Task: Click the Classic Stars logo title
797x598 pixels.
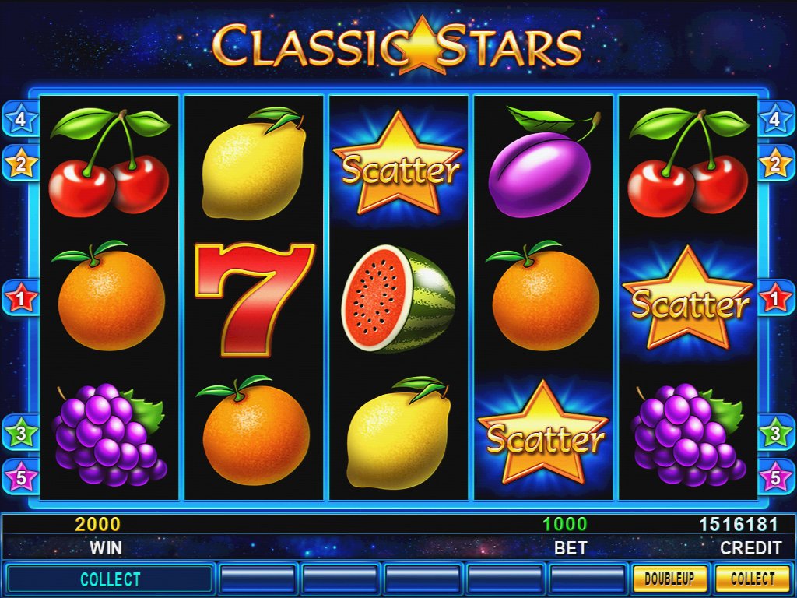Action: [397, 46]
